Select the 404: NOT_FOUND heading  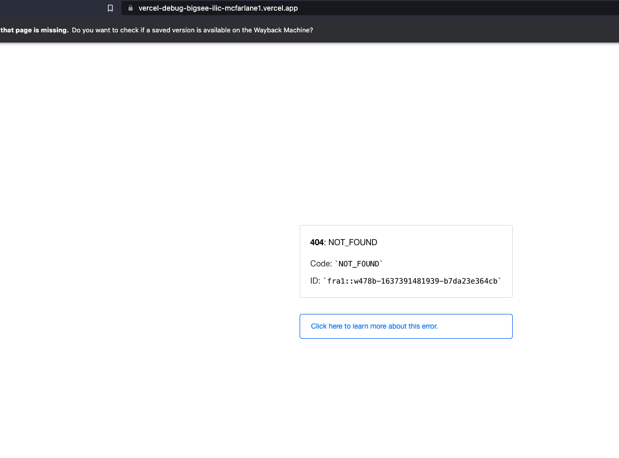[343, 242]
